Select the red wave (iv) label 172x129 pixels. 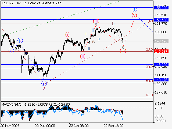pyautogui.click(x=123, y=51)
